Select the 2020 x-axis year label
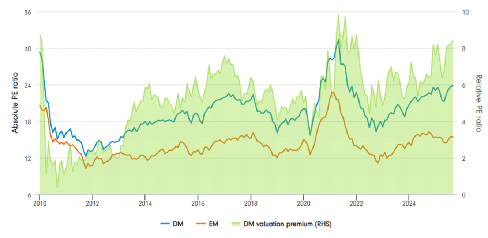This screenshot has height=238, width=488. 303,203
